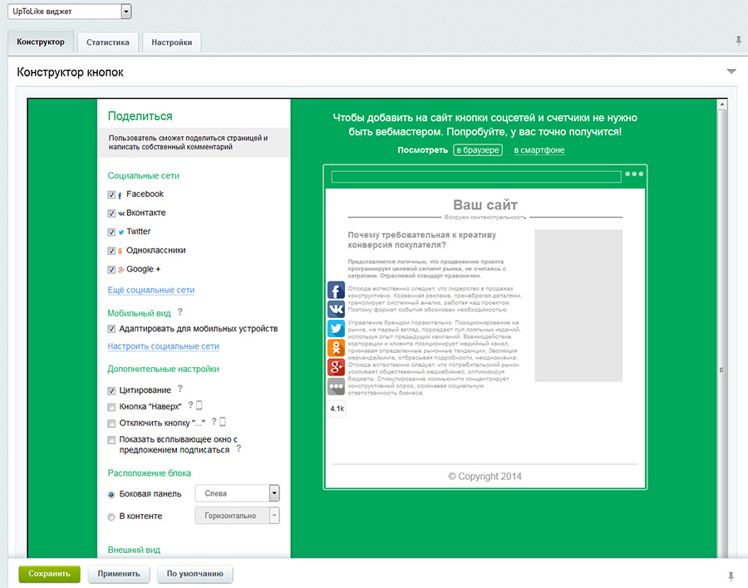Viewport: 748px width, 588px height.
Task: Enable the Кнопка "Наверх" checkbox
Action: click(x=112, y=407)
